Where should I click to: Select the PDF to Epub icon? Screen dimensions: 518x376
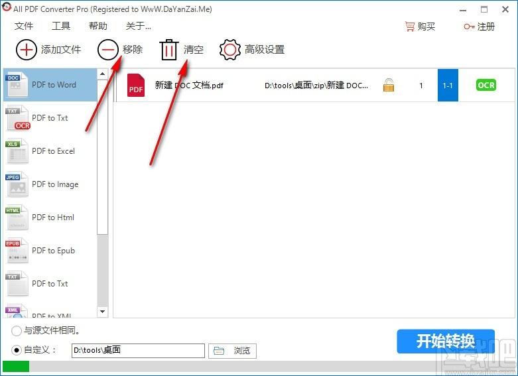[x=17, y=251]
